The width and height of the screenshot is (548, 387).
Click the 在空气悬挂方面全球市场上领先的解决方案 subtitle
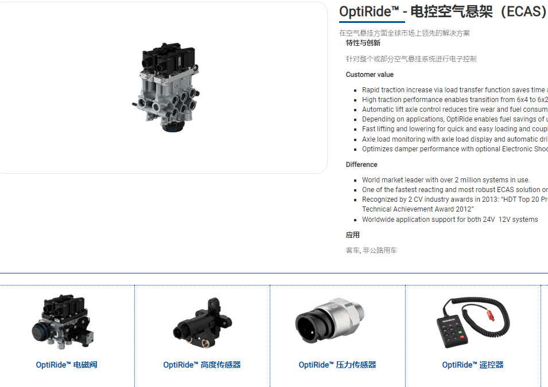(x=405, y=33)
